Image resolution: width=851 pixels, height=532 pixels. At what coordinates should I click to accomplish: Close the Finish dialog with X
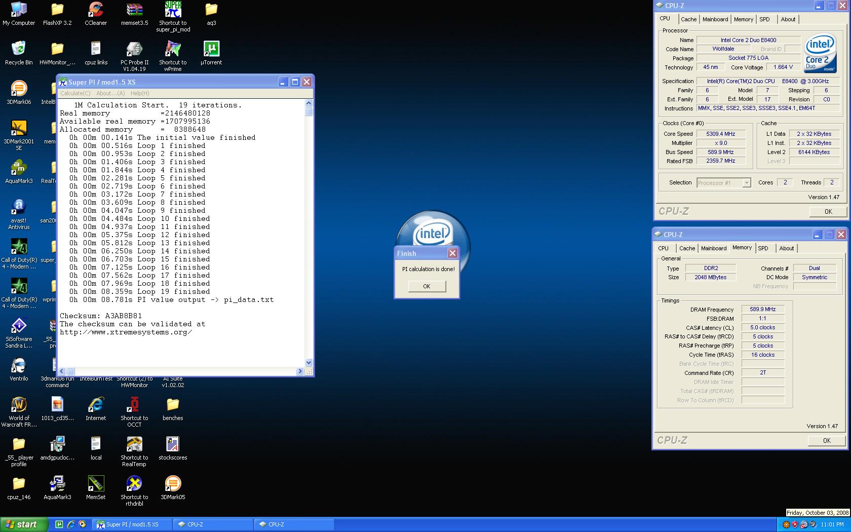452,253
